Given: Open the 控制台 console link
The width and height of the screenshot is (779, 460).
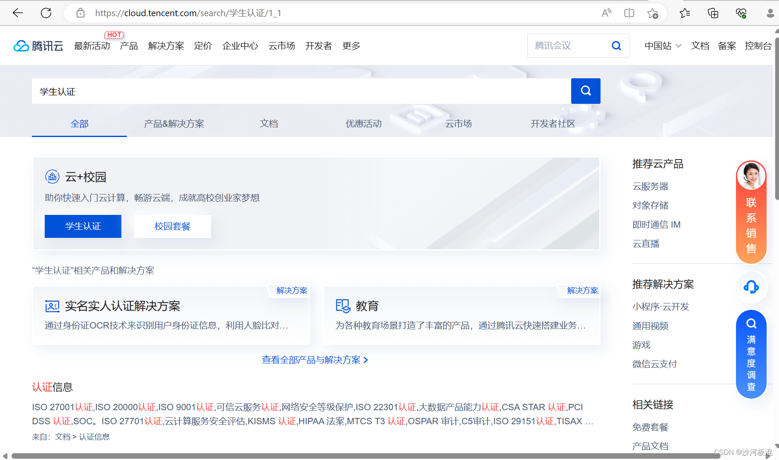Looking at the screenshot, I should pos(758,46).
